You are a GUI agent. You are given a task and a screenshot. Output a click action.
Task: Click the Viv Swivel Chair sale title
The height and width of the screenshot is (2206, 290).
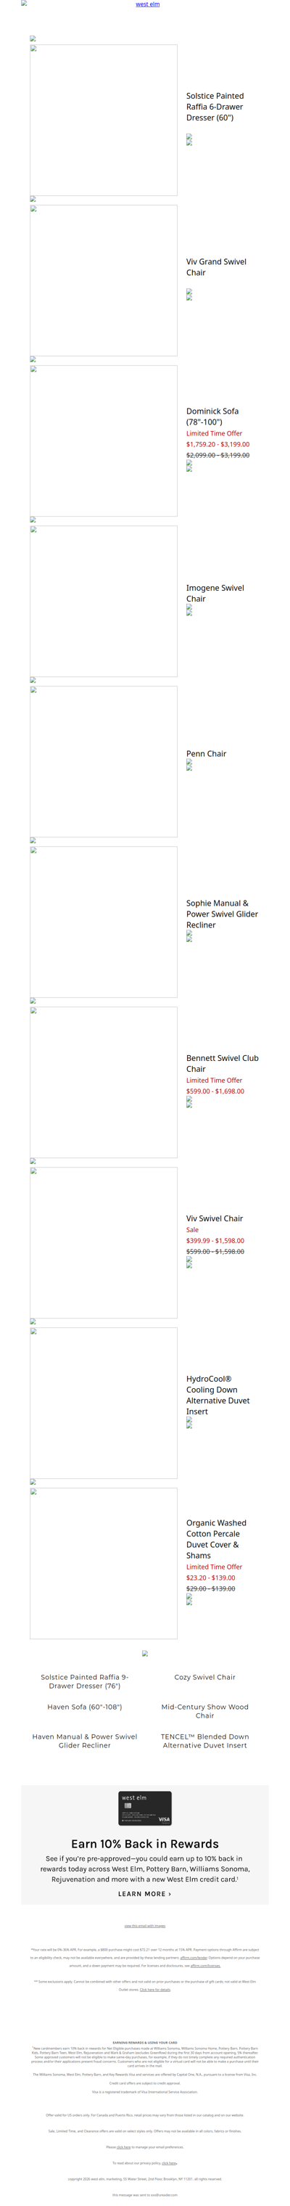click(215, 1218)
